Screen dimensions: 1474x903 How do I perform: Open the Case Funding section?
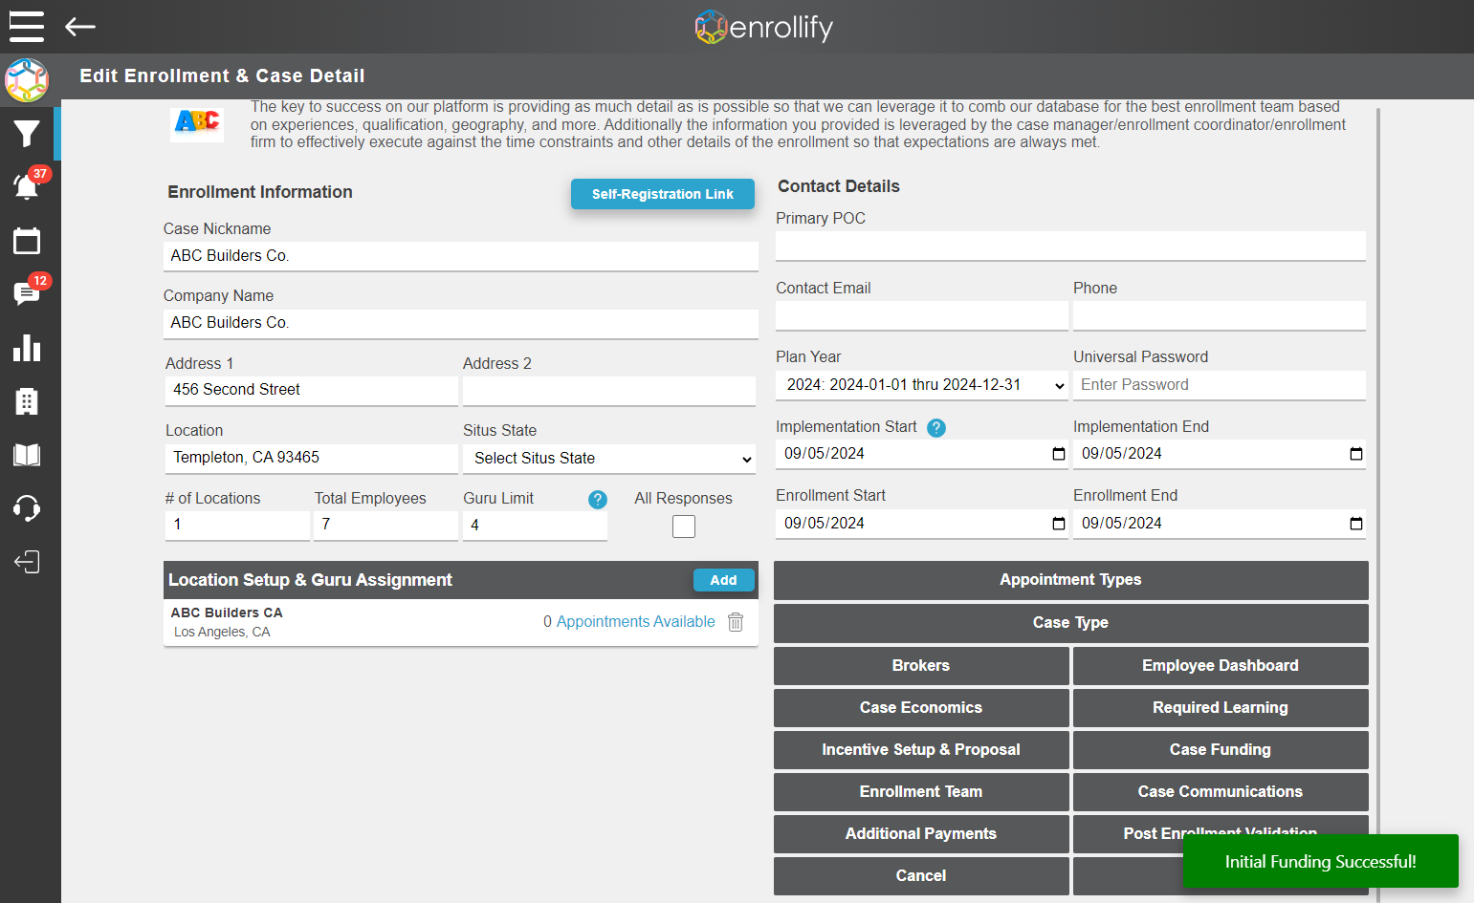[1221, 750]
